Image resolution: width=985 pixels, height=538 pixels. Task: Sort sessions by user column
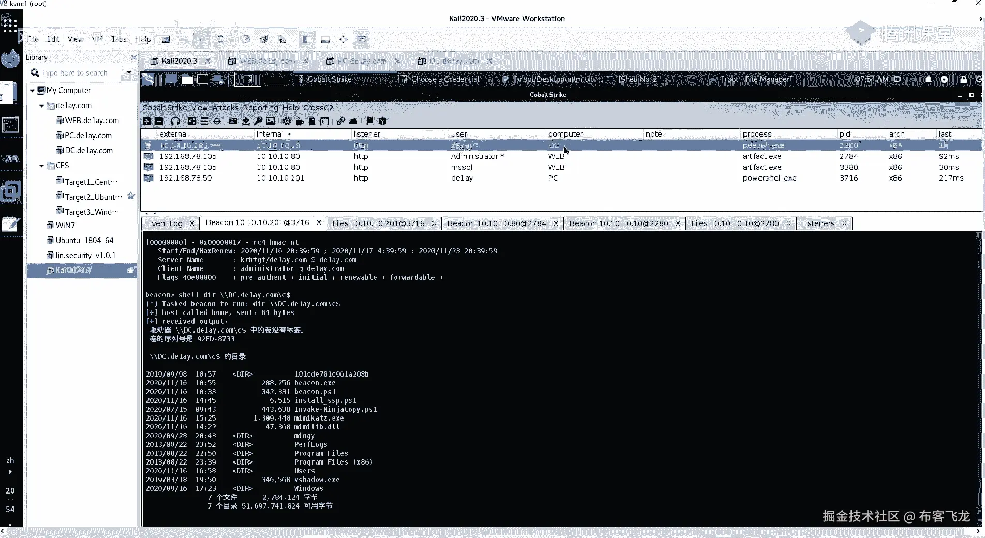[x=497, y=134]
